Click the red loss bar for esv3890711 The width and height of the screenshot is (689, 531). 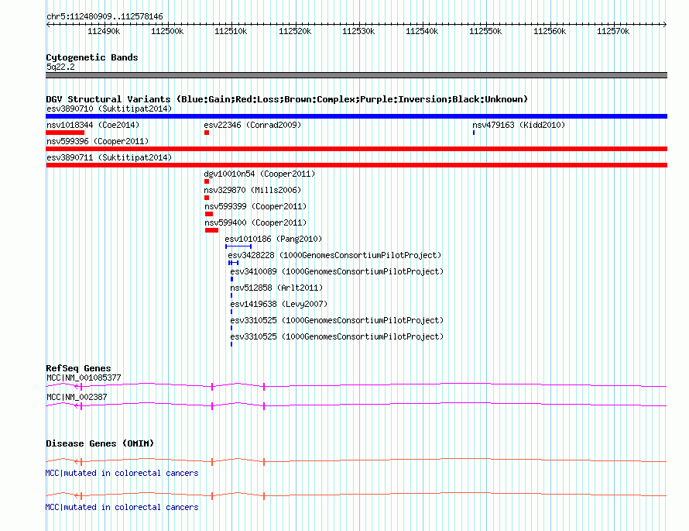coord(356,165)
